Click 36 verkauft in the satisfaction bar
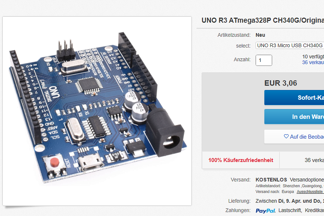Screen dimensions: 324x216 (314, 160)
